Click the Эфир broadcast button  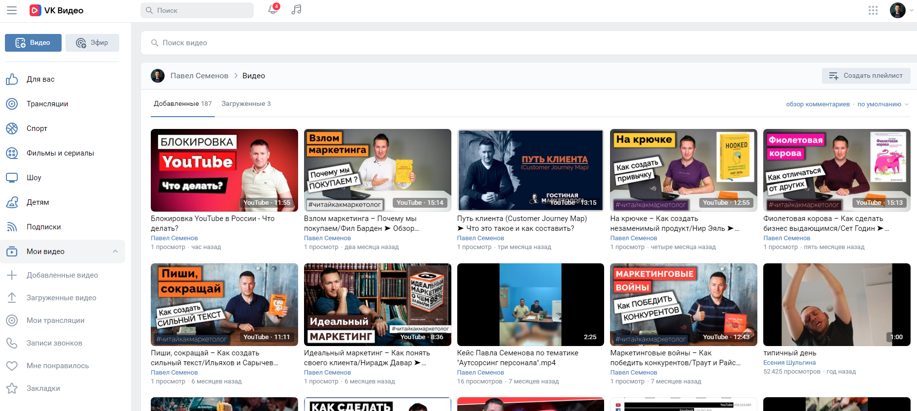(x=92, y=43)
